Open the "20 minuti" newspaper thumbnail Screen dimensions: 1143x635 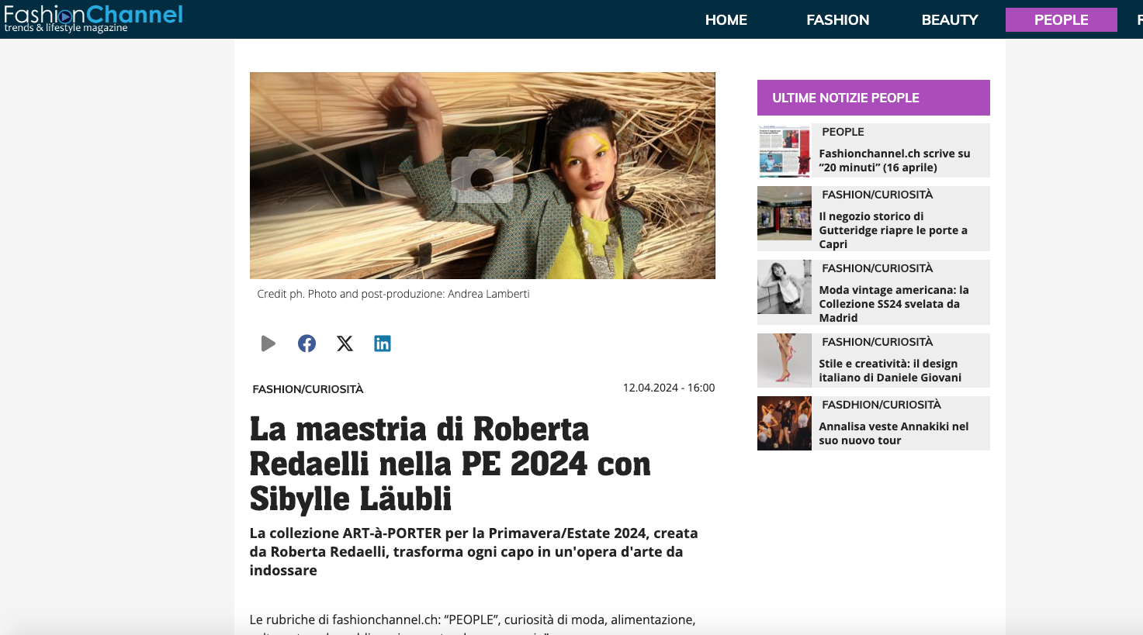pos(785,150)
